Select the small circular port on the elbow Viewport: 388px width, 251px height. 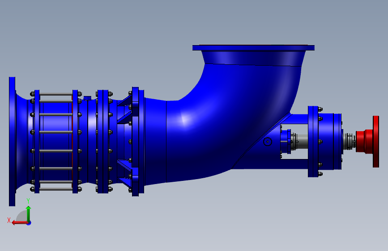(268, 142)
